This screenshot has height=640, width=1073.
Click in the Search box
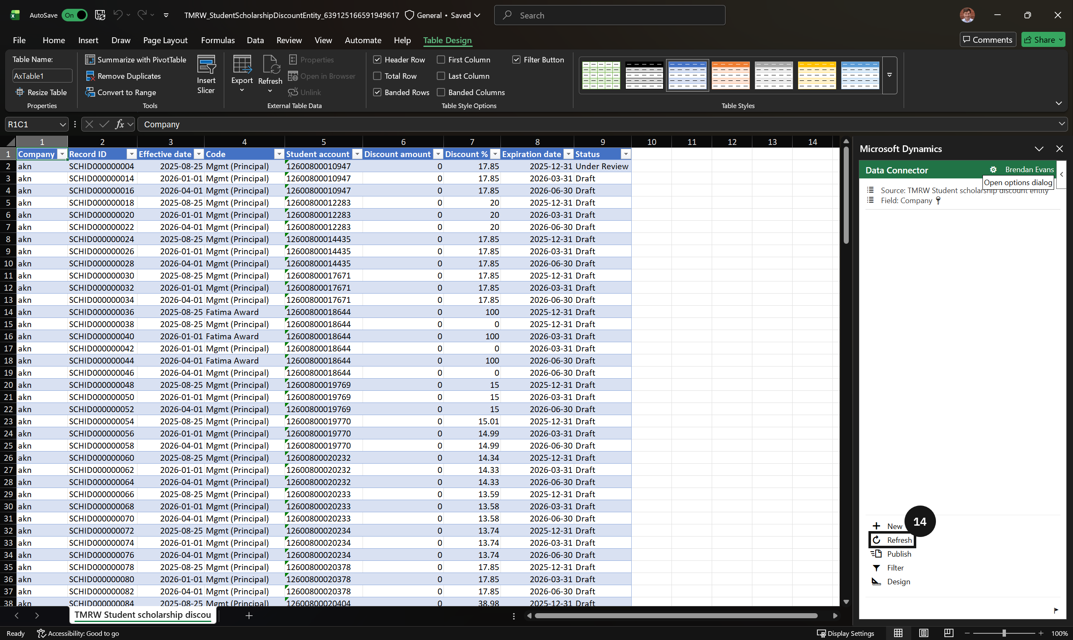609,15
